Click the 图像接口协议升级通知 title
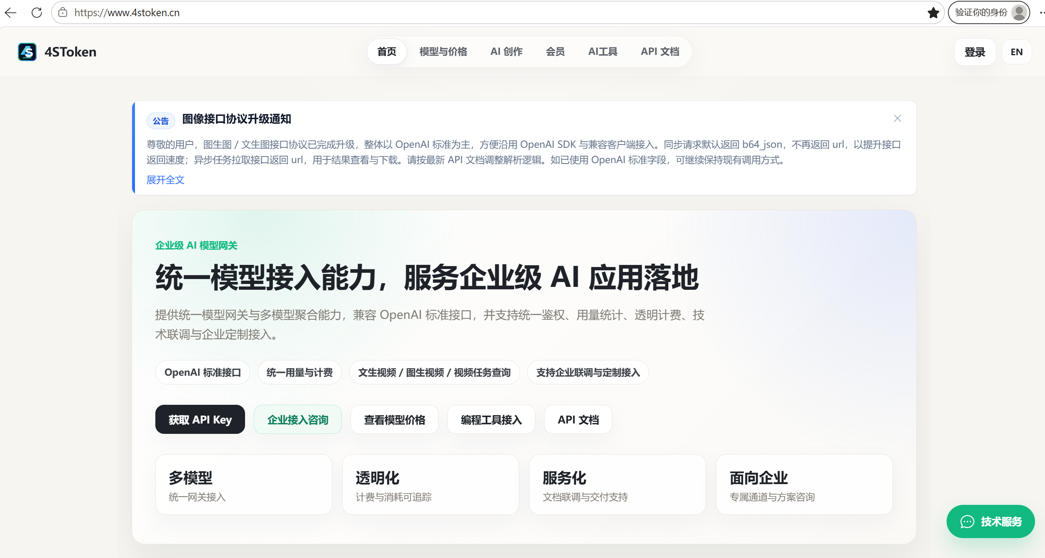The image size is (1045, 558). tap(236, 119)
